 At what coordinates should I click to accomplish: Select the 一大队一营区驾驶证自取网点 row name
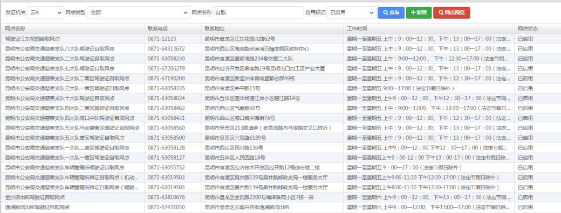pos(67,158)
